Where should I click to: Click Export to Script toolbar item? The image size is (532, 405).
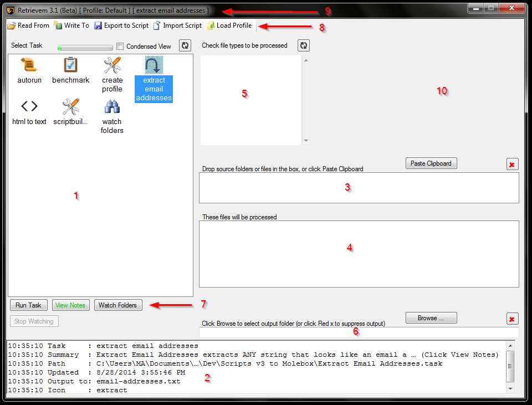121,25
